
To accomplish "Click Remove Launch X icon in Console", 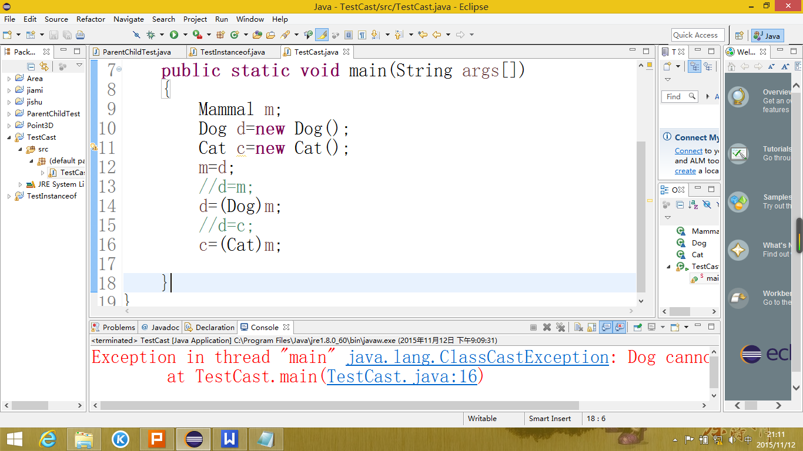I will 547,327.
